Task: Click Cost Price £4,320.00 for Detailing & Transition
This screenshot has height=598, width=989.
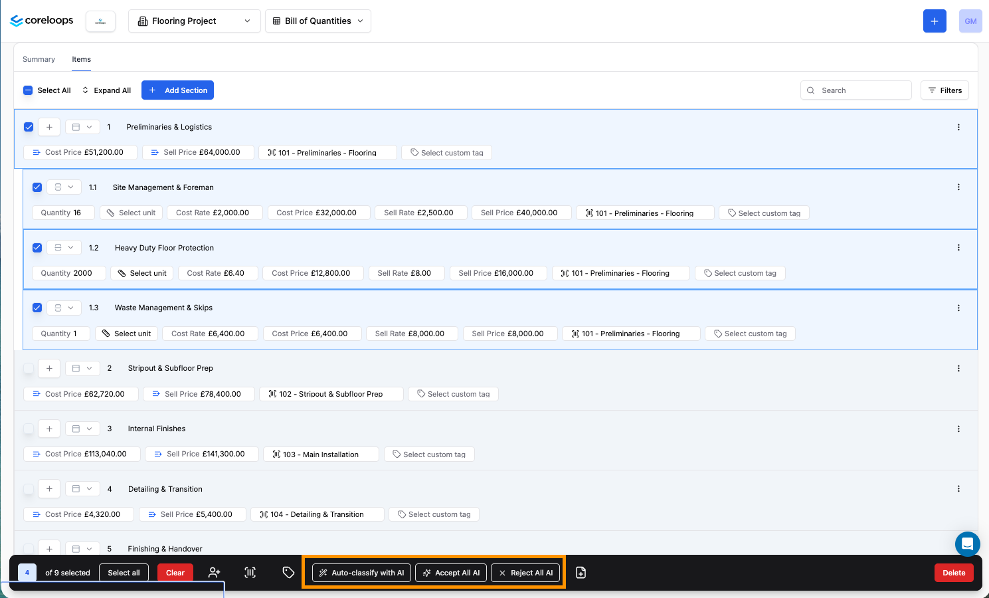Action: pyautogui.click(x=79, y=514)
